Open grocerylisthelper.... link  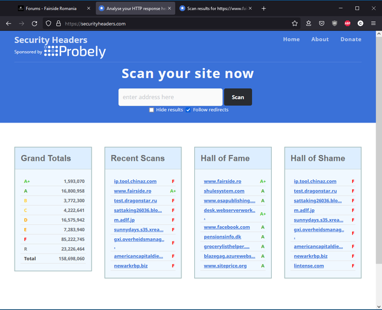coord(227,246)
